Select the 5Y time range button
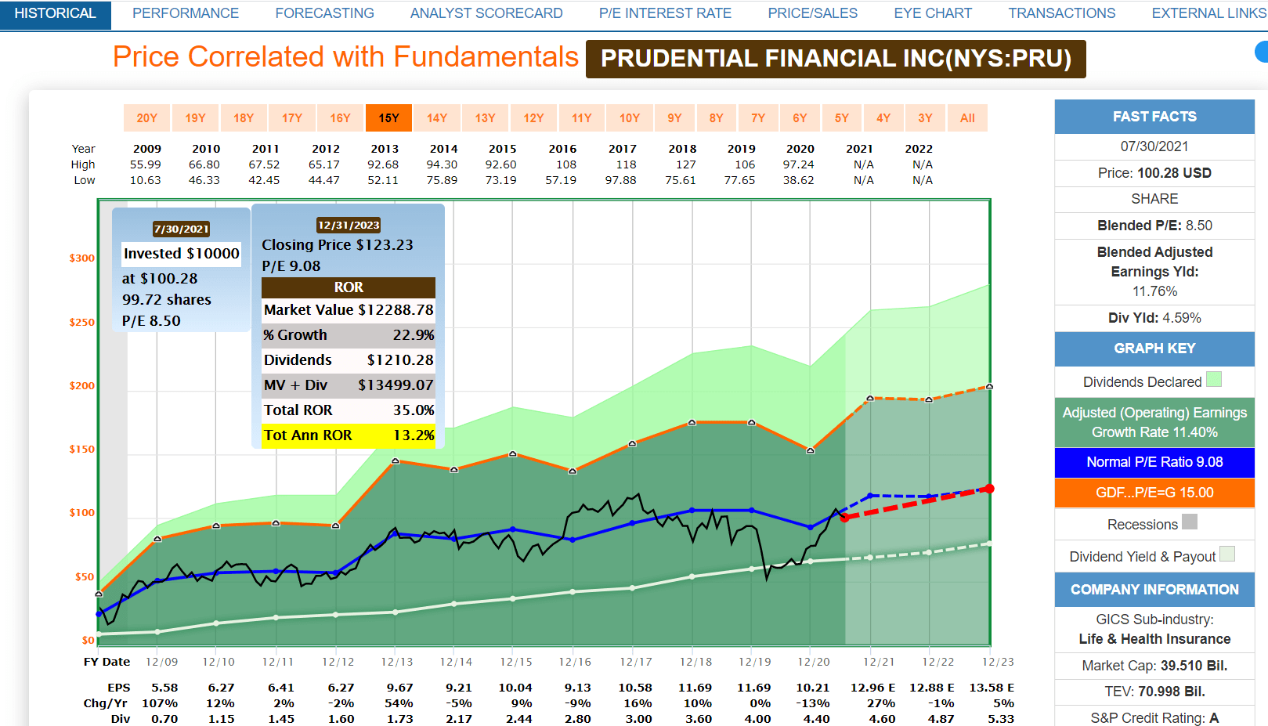Screen dimensions: 1268x726 842,118
